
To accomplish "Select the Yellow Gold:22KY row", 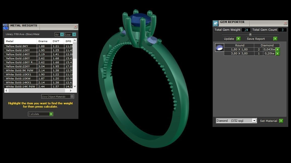I will coord(39,67).
